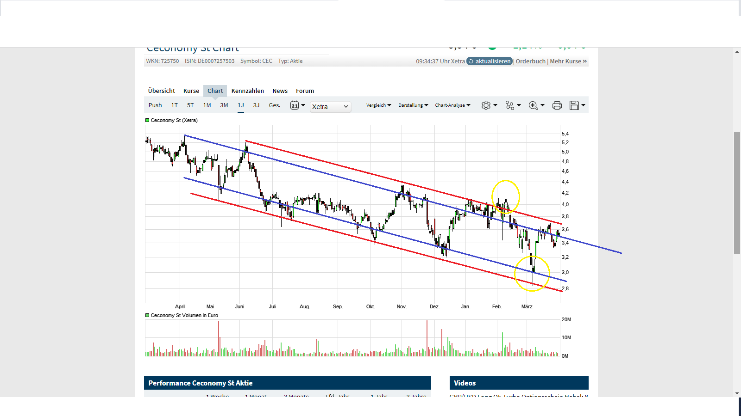
Task: Select the 3J timeframe option
Action: [256, 105]
